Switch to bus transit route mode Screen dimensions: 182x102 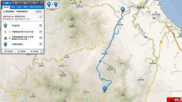pos(16,3)
